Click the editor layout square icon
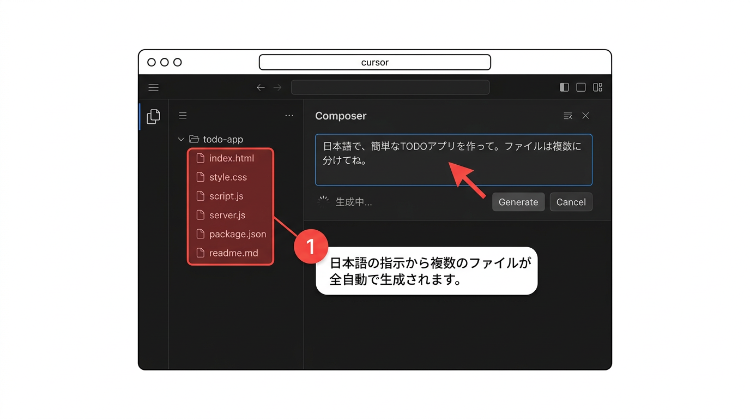The width and height of the screenshot is (750, 419). click(x=580, y=87)
